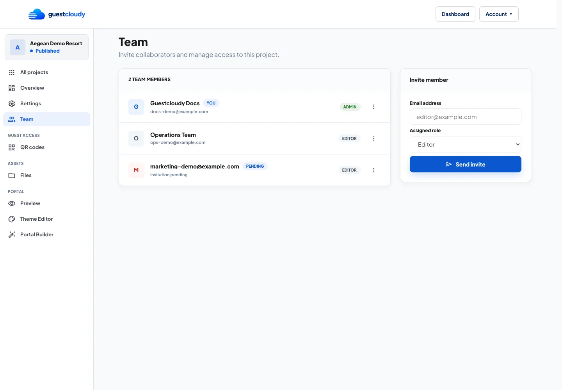Click the Theme Editor palette icon
The width and height of the screenshot is (562, 390).
[12, 219]
